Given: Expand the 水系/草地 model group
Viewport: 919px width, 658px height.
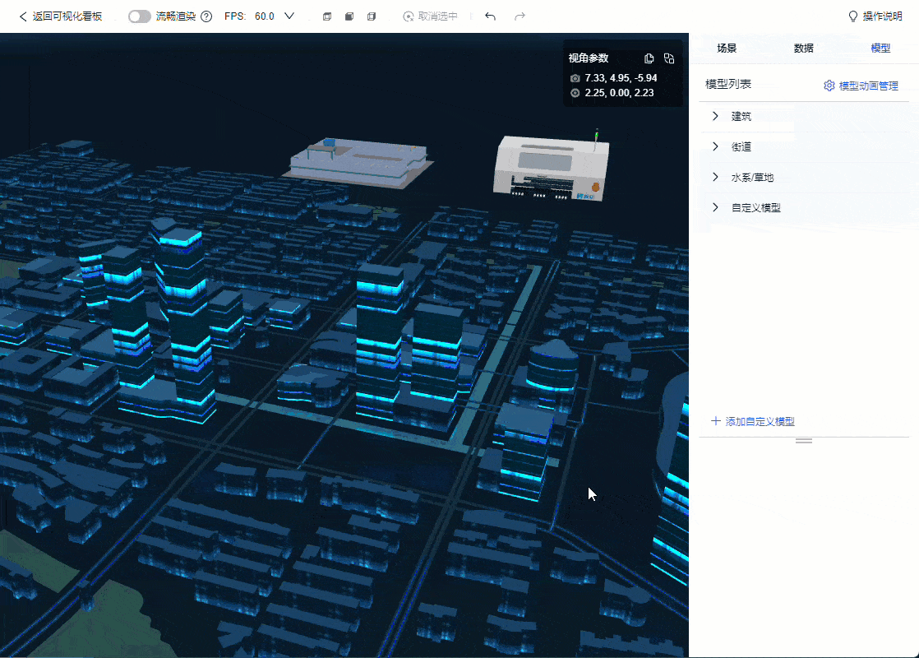Looking at the screenshot, I should 715,177.
